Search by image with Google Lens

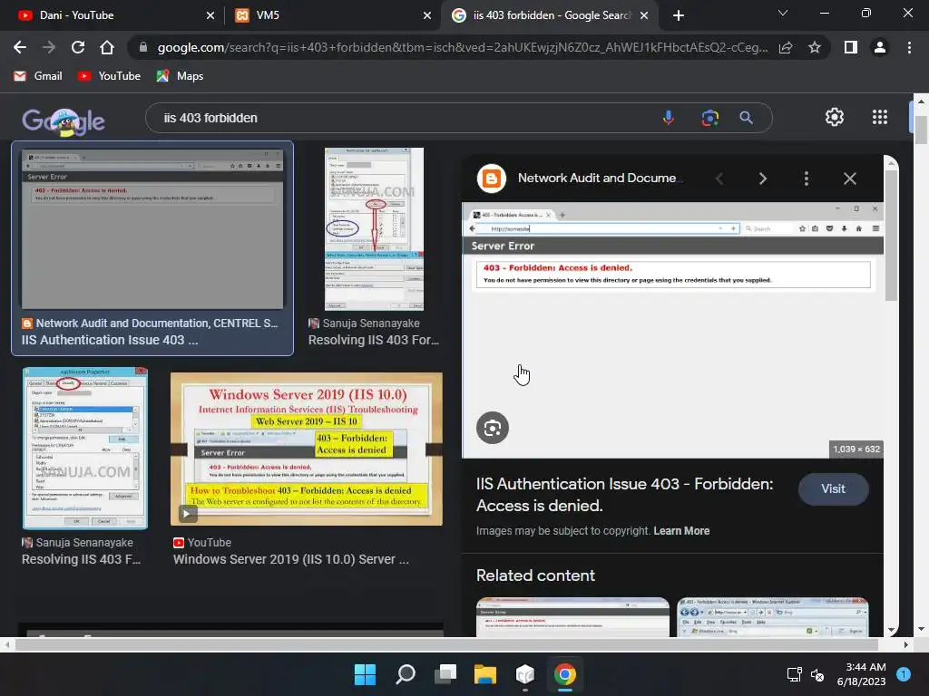(709, 118)
